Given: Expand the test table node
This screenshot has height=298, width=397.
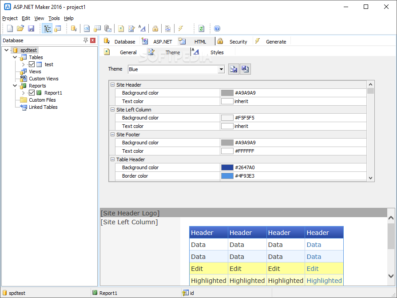Looking at the screenshot, I should point(23,64).
